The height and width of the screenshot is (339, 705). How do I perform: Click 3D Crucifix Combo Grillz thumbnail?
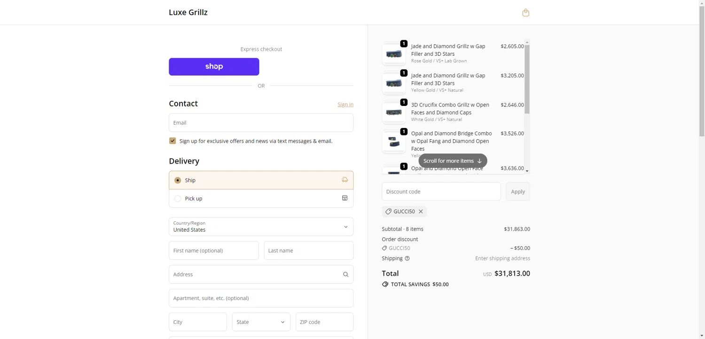pyautogui.click(x=394, y=112)
